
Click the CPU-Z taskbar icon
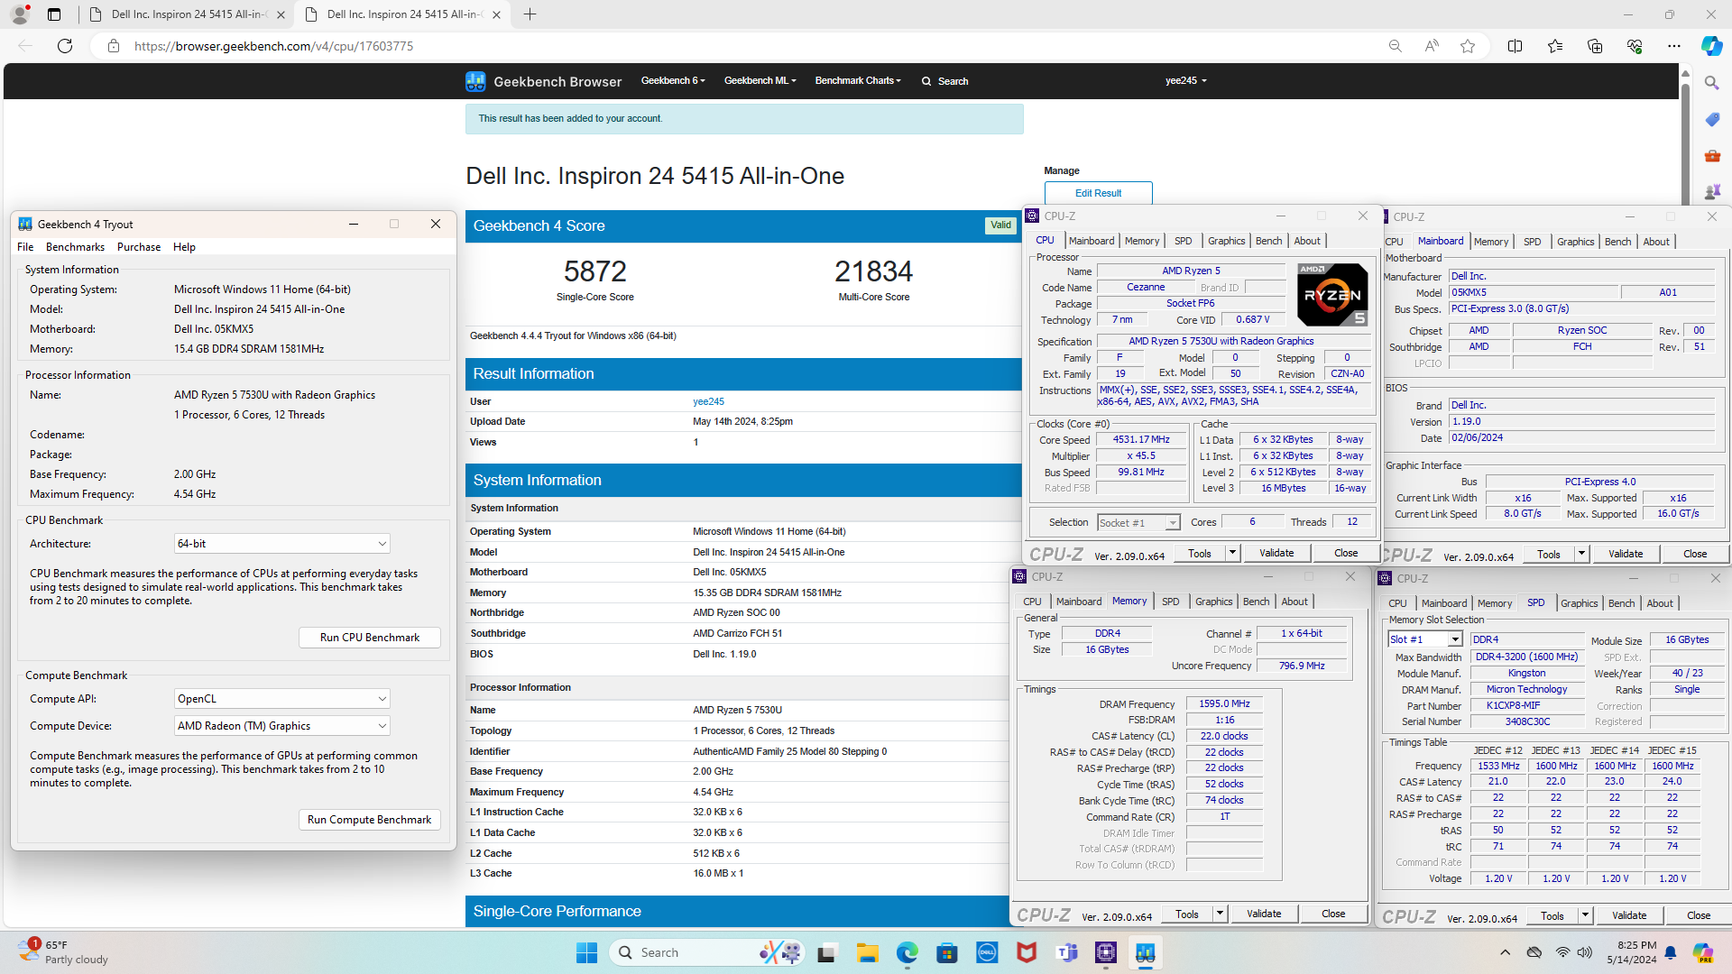[x=1106, y=952]
